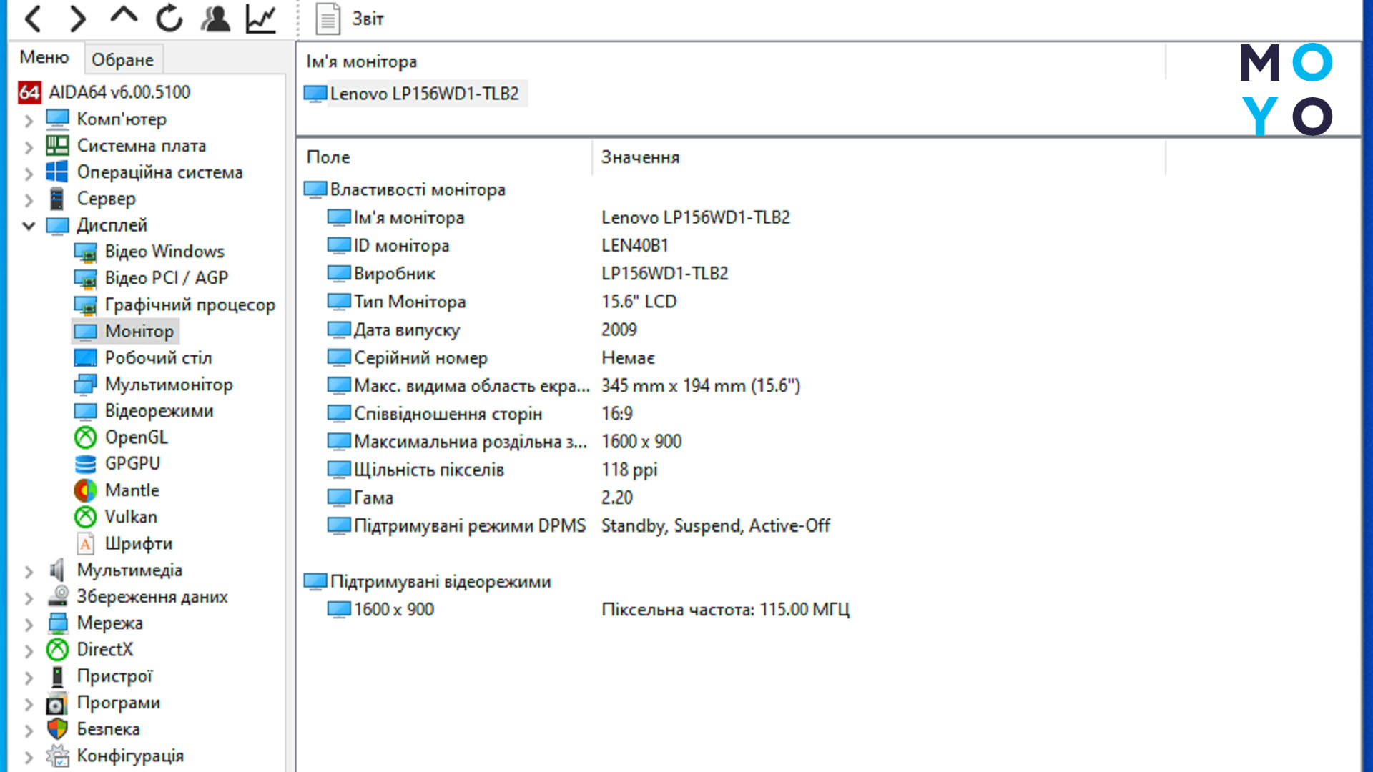Open the user profile toolbar icon

pyautogui.click(x=215, y=19)
